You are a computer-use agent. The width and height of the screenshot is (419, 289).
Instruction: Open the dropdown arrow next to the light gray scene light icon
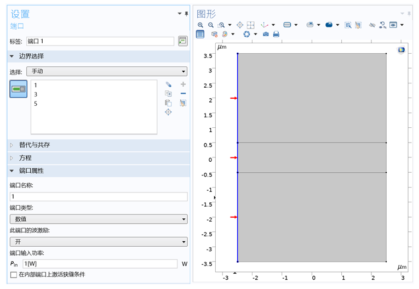[319, 25]
